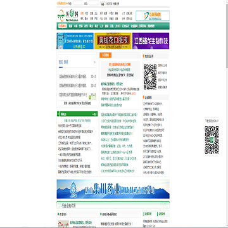Click the stock chart thumbnail above the page footer
Viewport: 228px width, 228px height.
coord(63,224)
